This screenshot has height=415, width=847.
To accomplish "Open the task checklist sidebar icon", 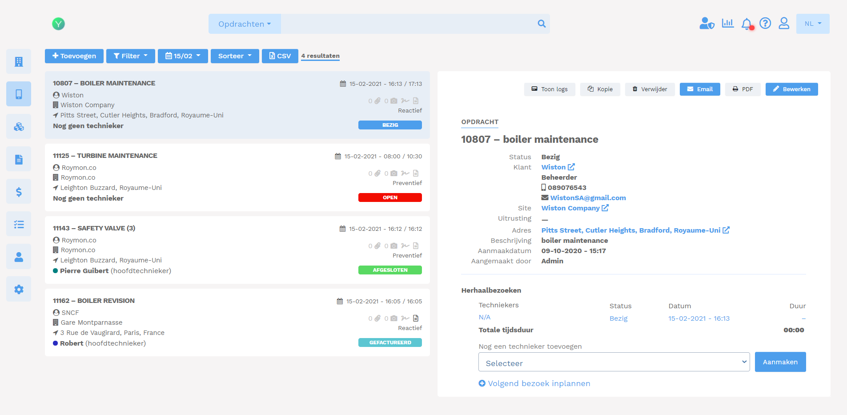I will (19, 224).
